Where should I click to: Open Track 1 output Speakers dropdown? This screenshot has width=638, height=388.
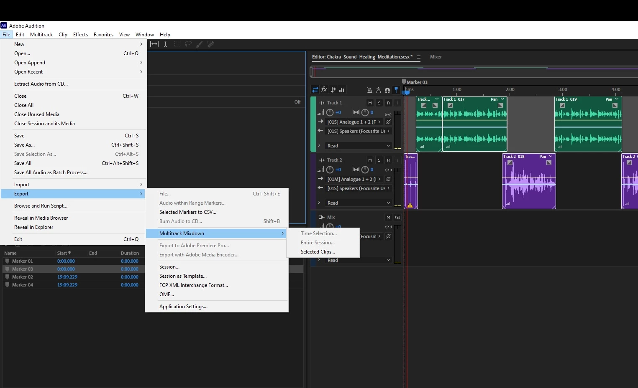coord(358,131)
